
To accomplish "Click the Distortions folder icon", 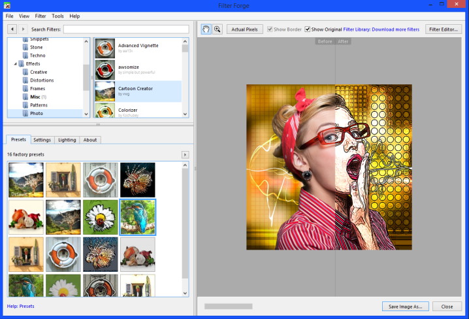I will (25, 80).
